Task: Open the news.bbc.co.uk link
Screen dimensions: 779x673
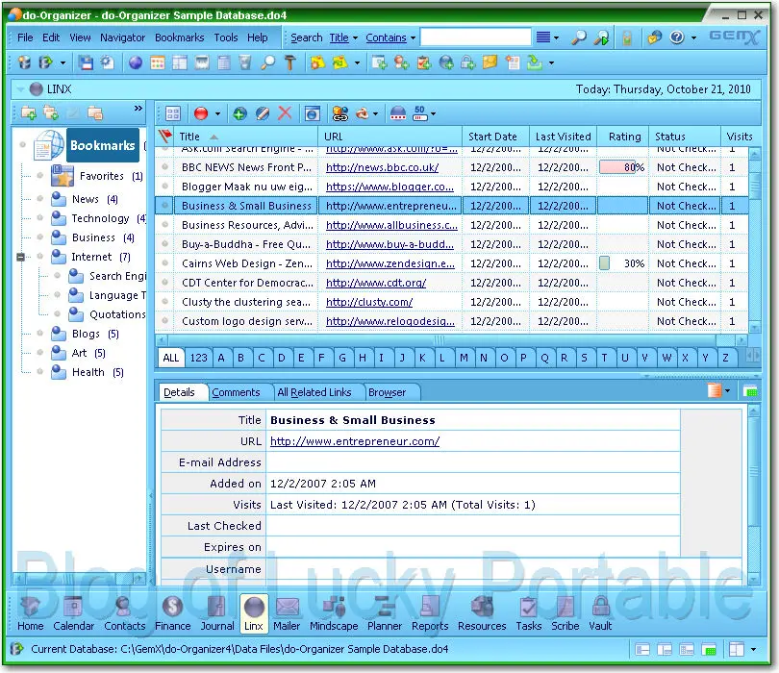Action: coord(383,168)
